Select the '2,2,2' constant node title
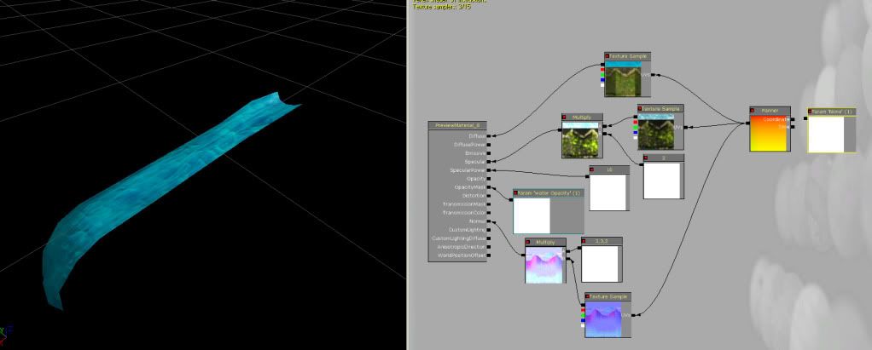This screenshot has height=350, width=872. 602,241
